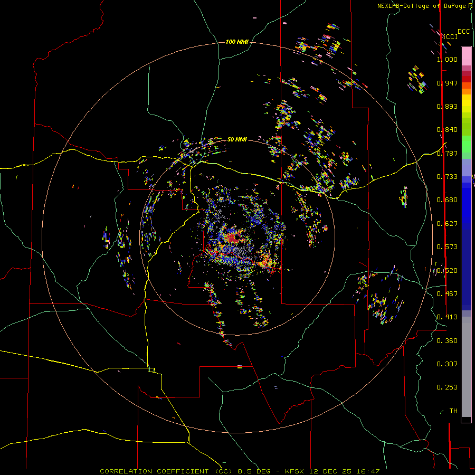Select the 0.360 scale value
Screen dimensions: 475x475
click(x=447, y=341)
